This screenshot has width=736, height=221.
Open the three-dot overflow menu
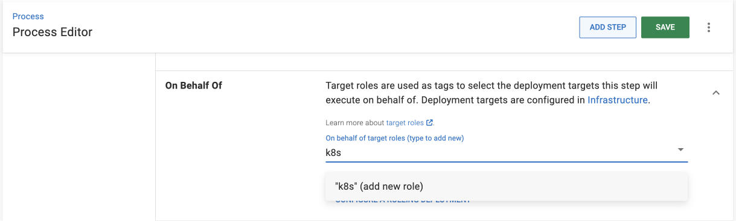point(709,27)
